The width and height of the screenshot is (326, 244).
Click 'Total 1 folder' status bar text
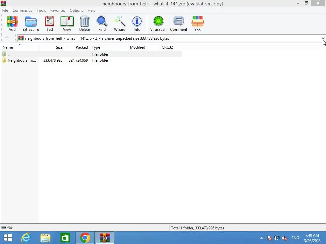[x=197, y=228]
